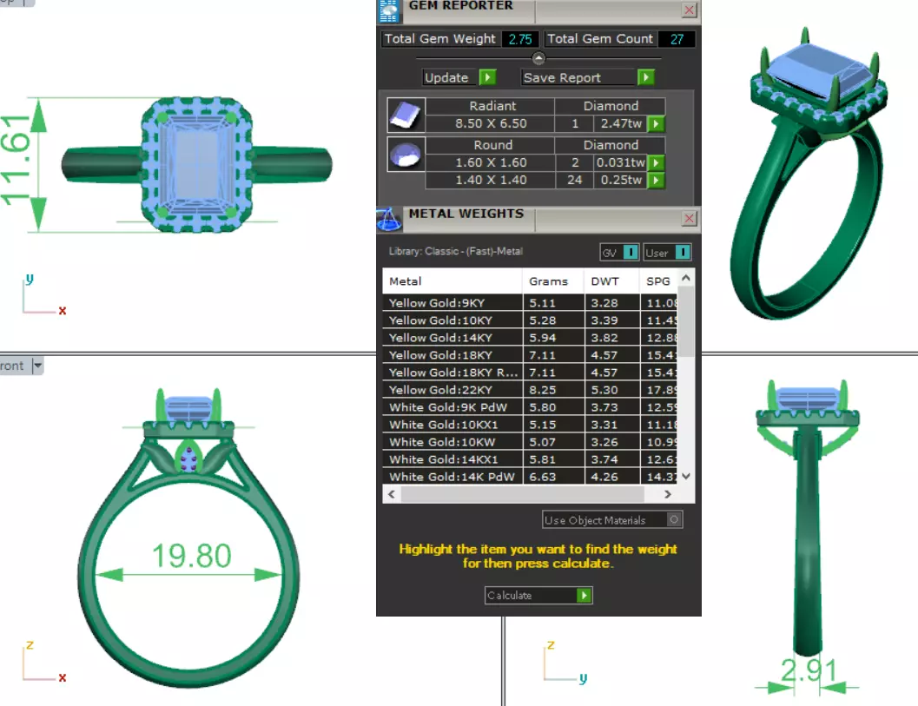Image resolution: width=918 pixels, height=706 pixels.
Task: Click green arrow next to 0.25tw
Action: (x=657, y=181)
